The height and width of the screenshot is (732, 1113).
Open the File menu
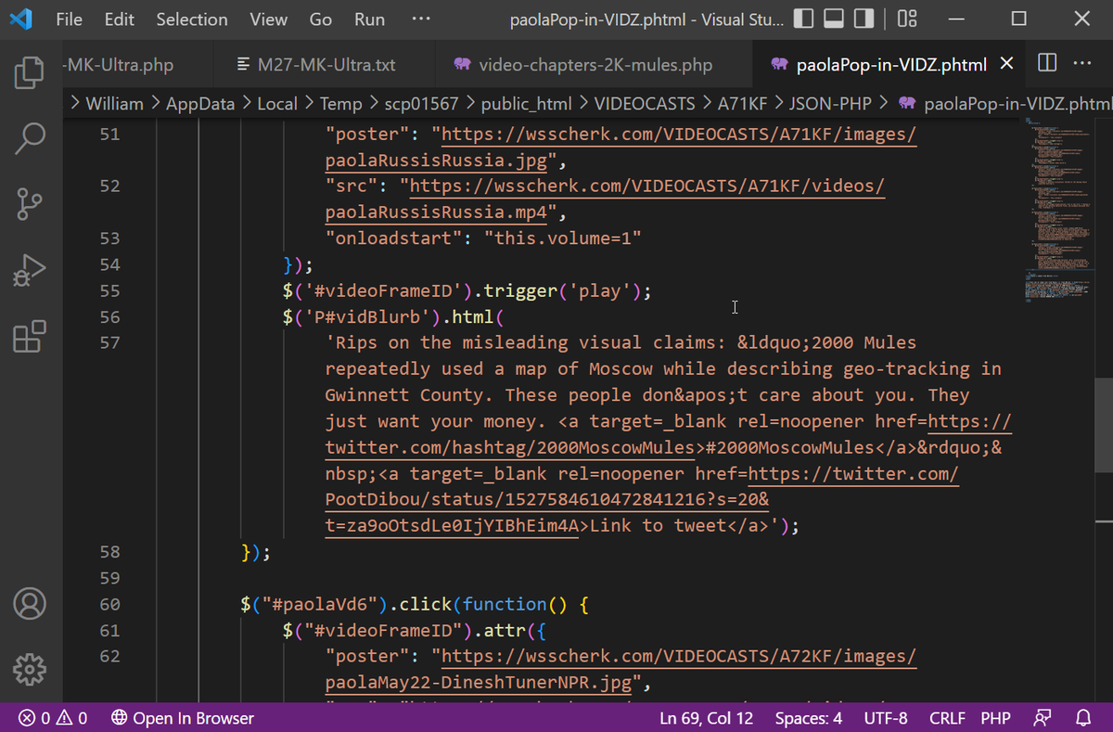coord(69,19)
